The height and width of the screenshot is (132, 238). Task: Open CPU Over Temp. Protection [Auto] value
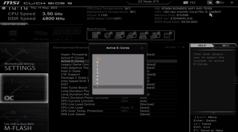144,111
